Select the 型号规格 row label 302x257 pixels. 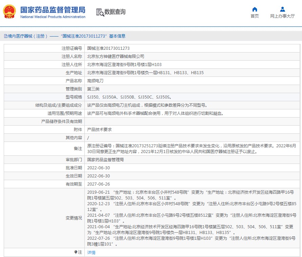(x=74, y=97)
